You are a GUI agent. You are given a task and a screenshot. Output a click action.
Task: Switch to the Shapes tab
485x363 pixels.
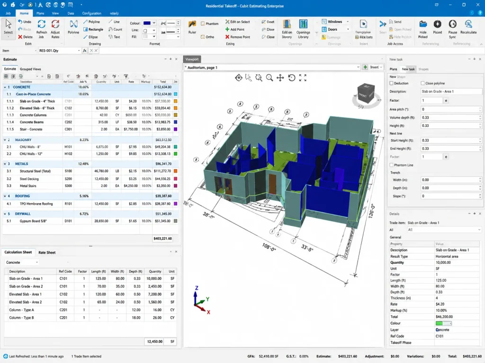tap(423, 69)
